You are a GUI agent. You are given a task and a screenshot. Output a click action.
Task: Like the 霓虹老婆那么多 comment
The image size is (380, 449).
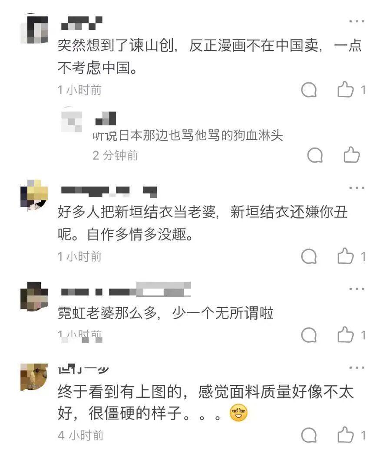tap(345, 335)
